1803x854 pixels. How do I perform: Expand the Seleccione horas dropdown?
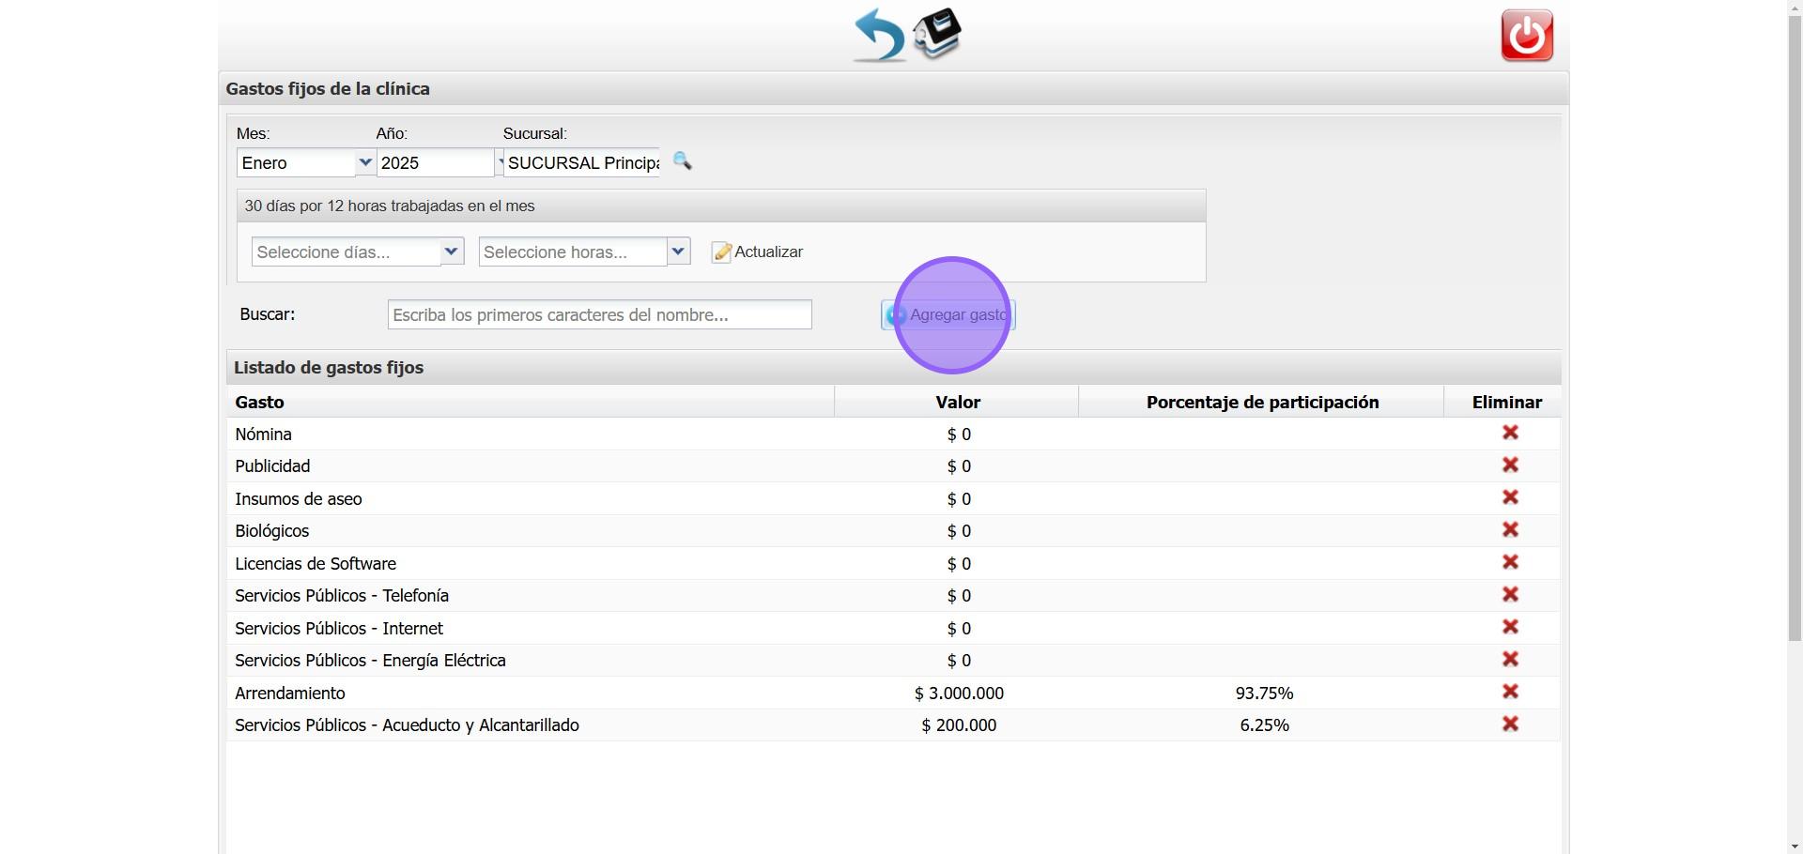(585, 252)
